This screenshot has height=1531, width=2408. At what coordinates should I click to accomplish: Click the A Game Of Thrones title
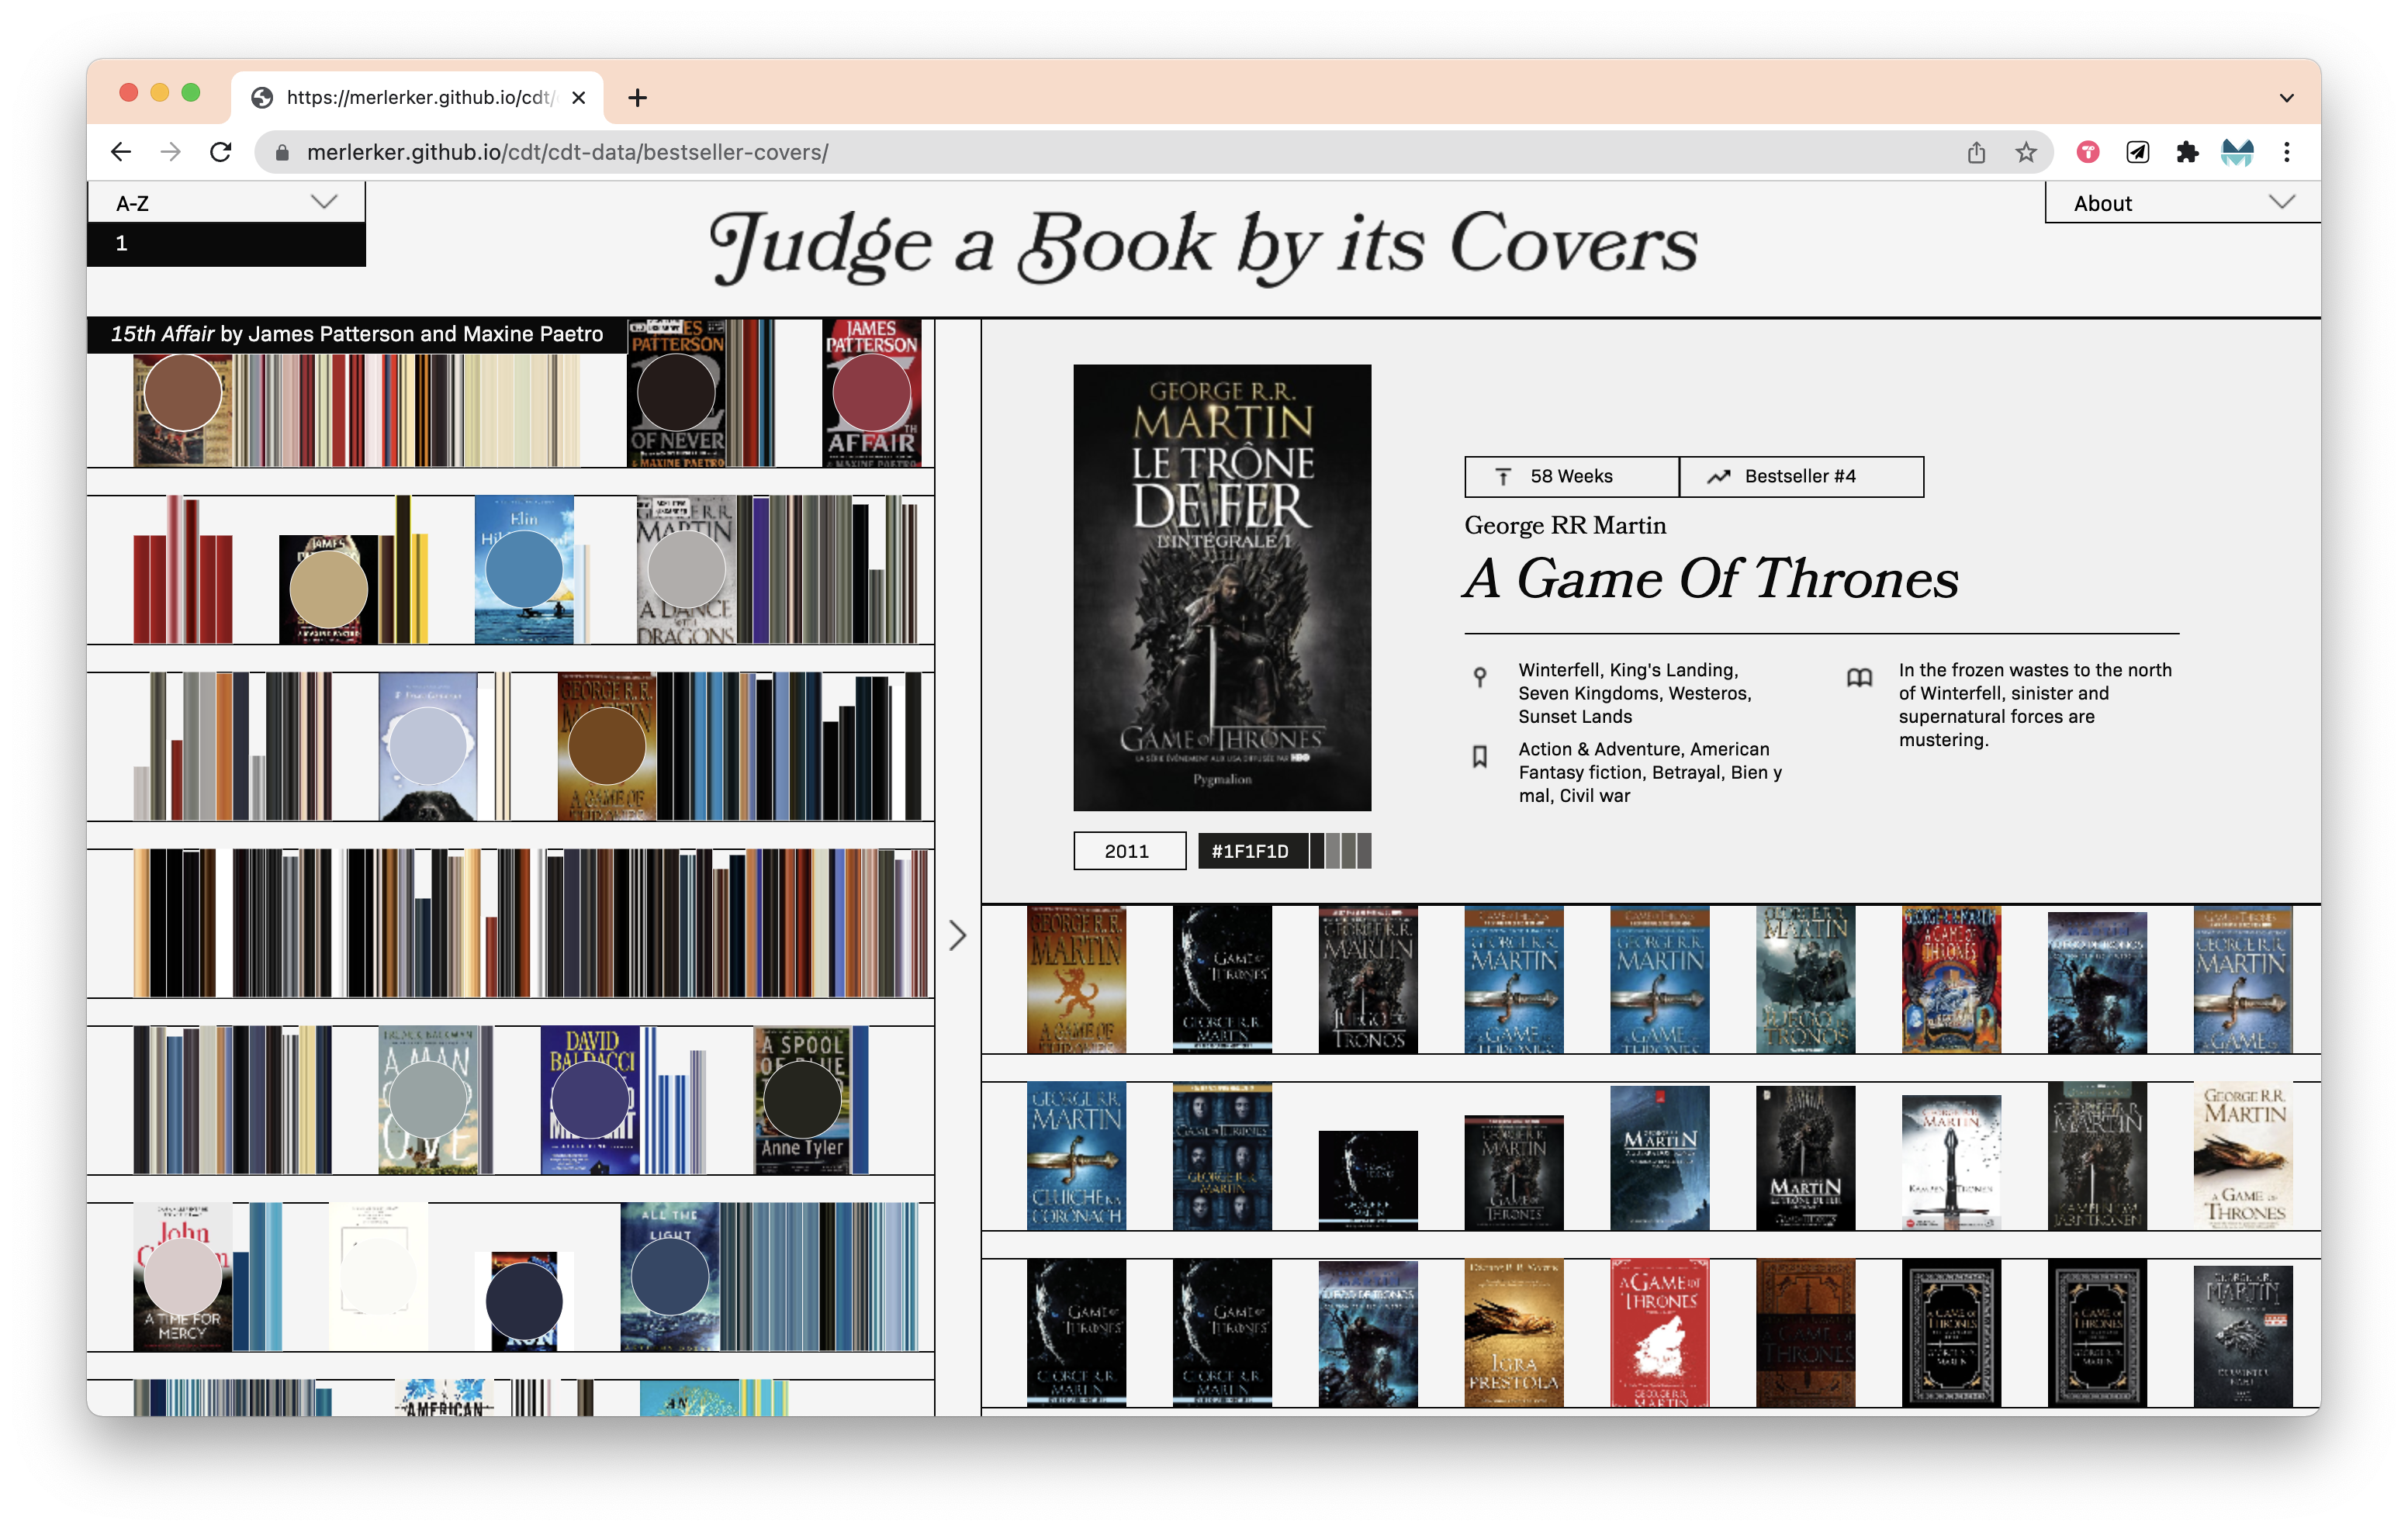pyautogui.click(x=1711, y=578)
